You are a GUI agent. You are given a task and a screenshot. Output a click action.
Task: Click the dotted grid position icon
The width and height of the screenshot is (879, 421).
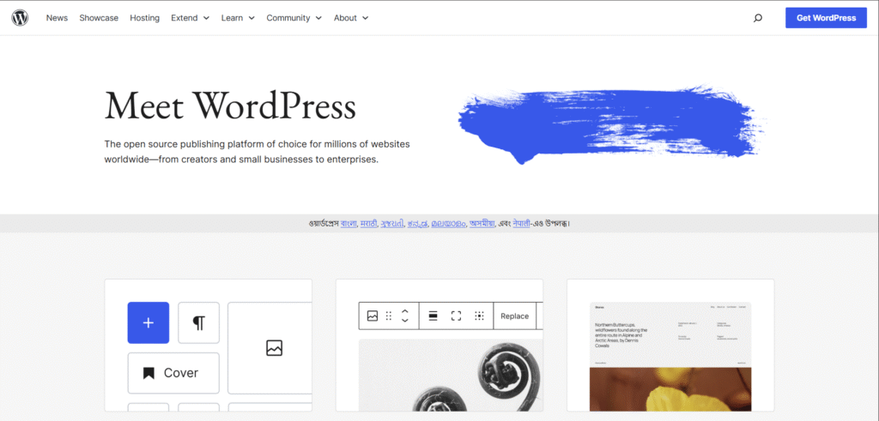(480, 316)
